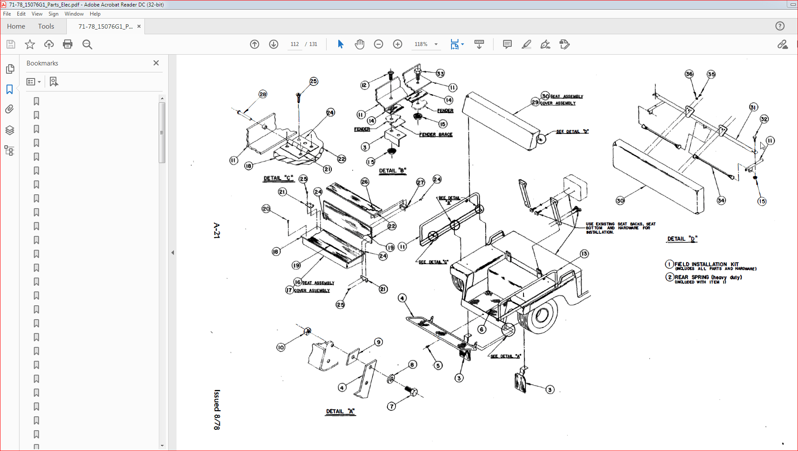This screenshot has width=798, height=451.
Task: Open the Layers panel
Action: 10,130
